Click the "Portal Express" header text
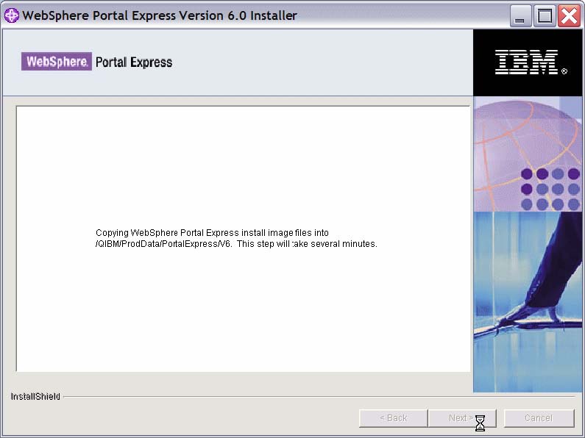The width and height of the screenshot is (585, 438). pos(134,62)
